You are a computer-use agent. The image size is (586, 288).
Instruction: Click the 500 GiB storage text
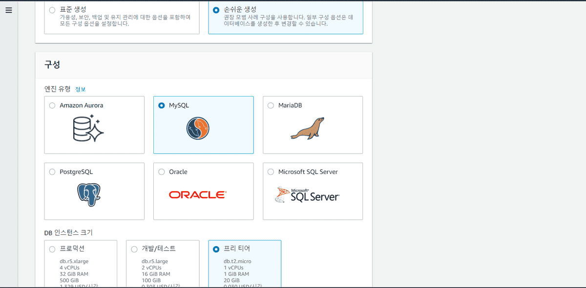pyautogui.click(x=69, y=280)
